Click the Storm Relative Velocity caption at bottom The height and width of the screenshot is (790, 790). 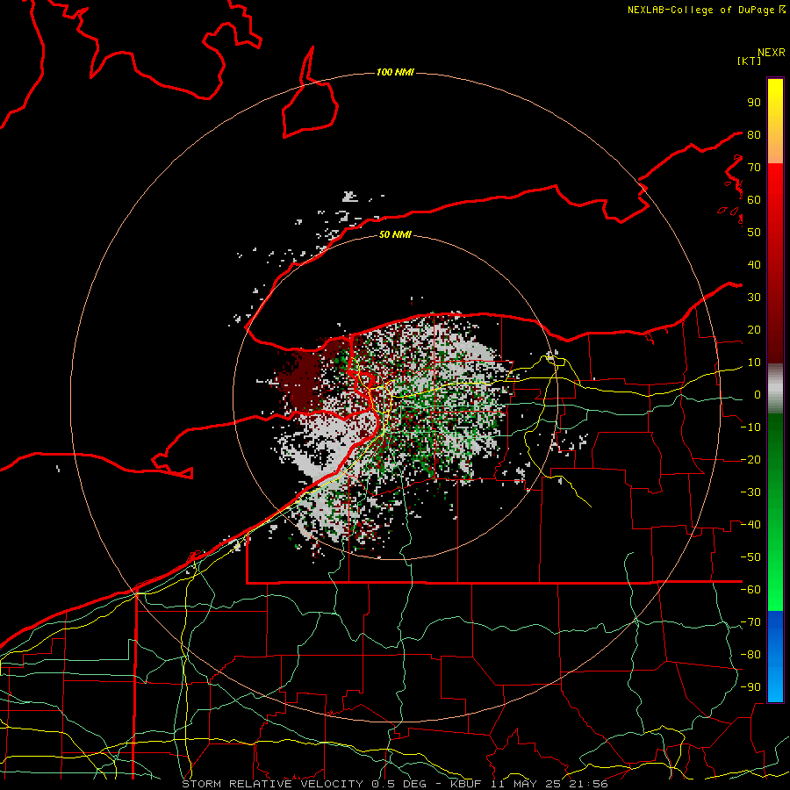(394, 784)
